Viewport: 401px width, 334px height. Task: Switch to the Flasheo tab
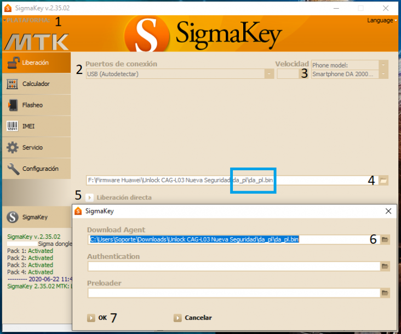[36, 105]
